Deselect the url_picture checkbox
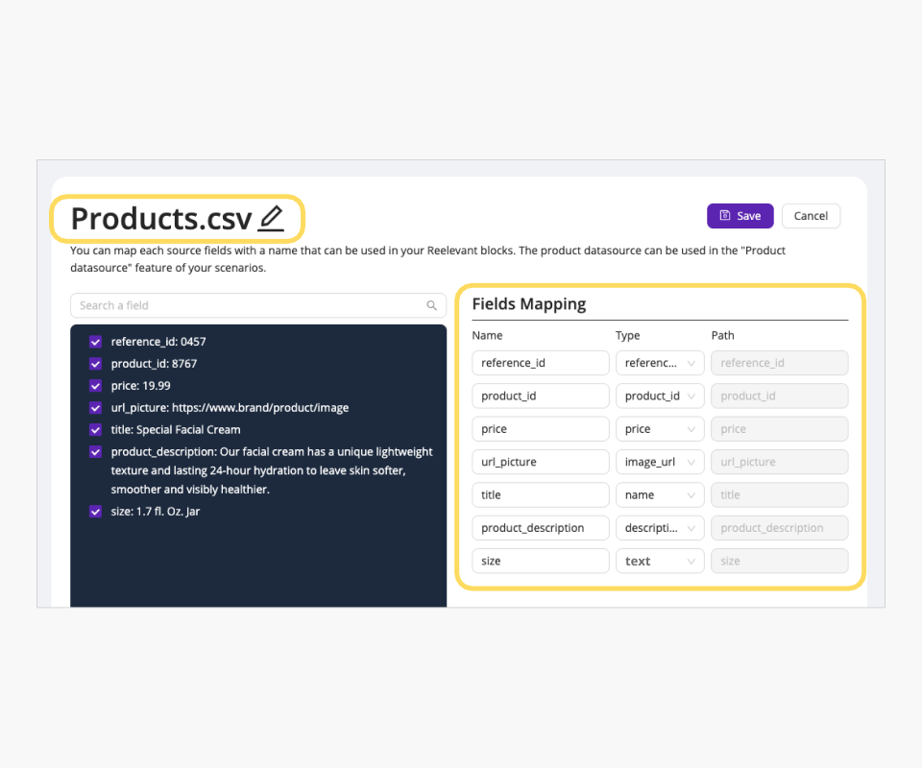The image size is (922, 768). [95, 408]
